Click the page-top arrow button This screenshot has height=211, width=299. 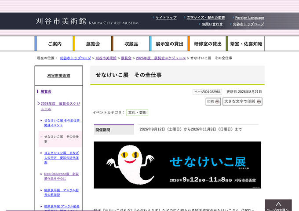coord(278,205)
